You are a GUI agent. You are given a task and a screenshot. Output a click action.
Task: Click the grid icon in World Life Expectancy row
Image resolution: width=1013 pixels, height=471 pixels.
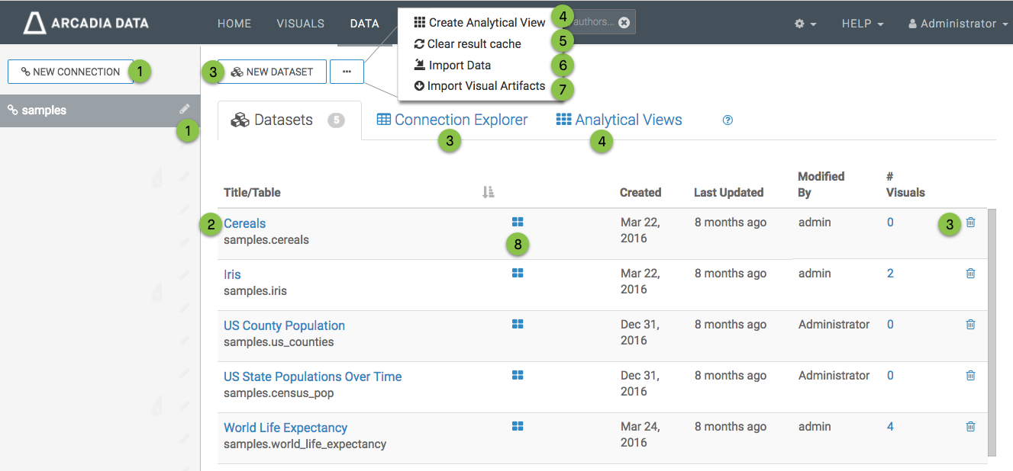(x=518, y=426)
